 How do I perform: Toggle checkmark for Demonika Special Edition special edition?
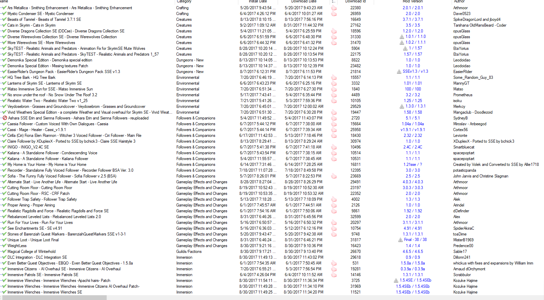(x=4, y=60)
